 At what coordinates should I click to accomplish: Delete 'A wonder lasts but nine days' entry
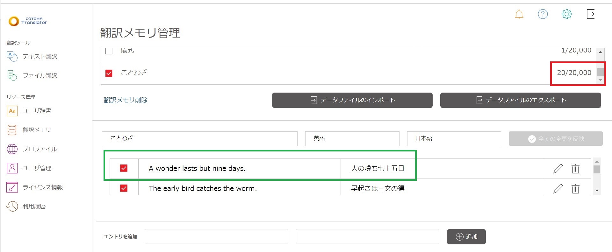[575, 169]
